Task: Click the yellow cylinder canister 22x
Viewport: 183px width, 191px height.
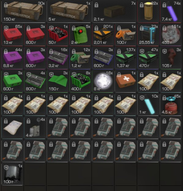Action: [x=148, y=11]
